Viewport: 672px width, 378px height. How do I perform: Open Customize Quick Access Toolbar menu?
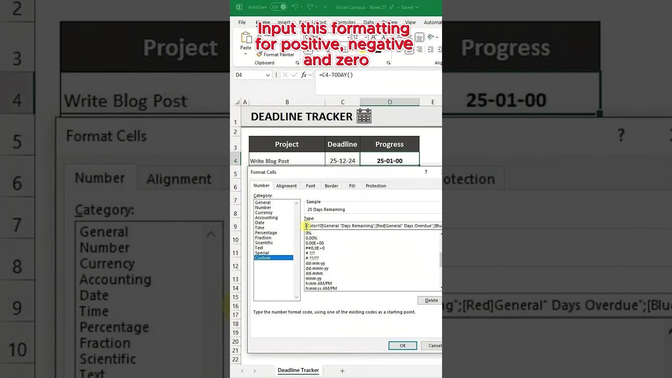(325, 7)
